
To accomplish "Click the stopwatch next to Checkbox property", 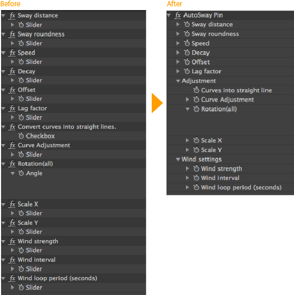I will click(x=21, y=136).
